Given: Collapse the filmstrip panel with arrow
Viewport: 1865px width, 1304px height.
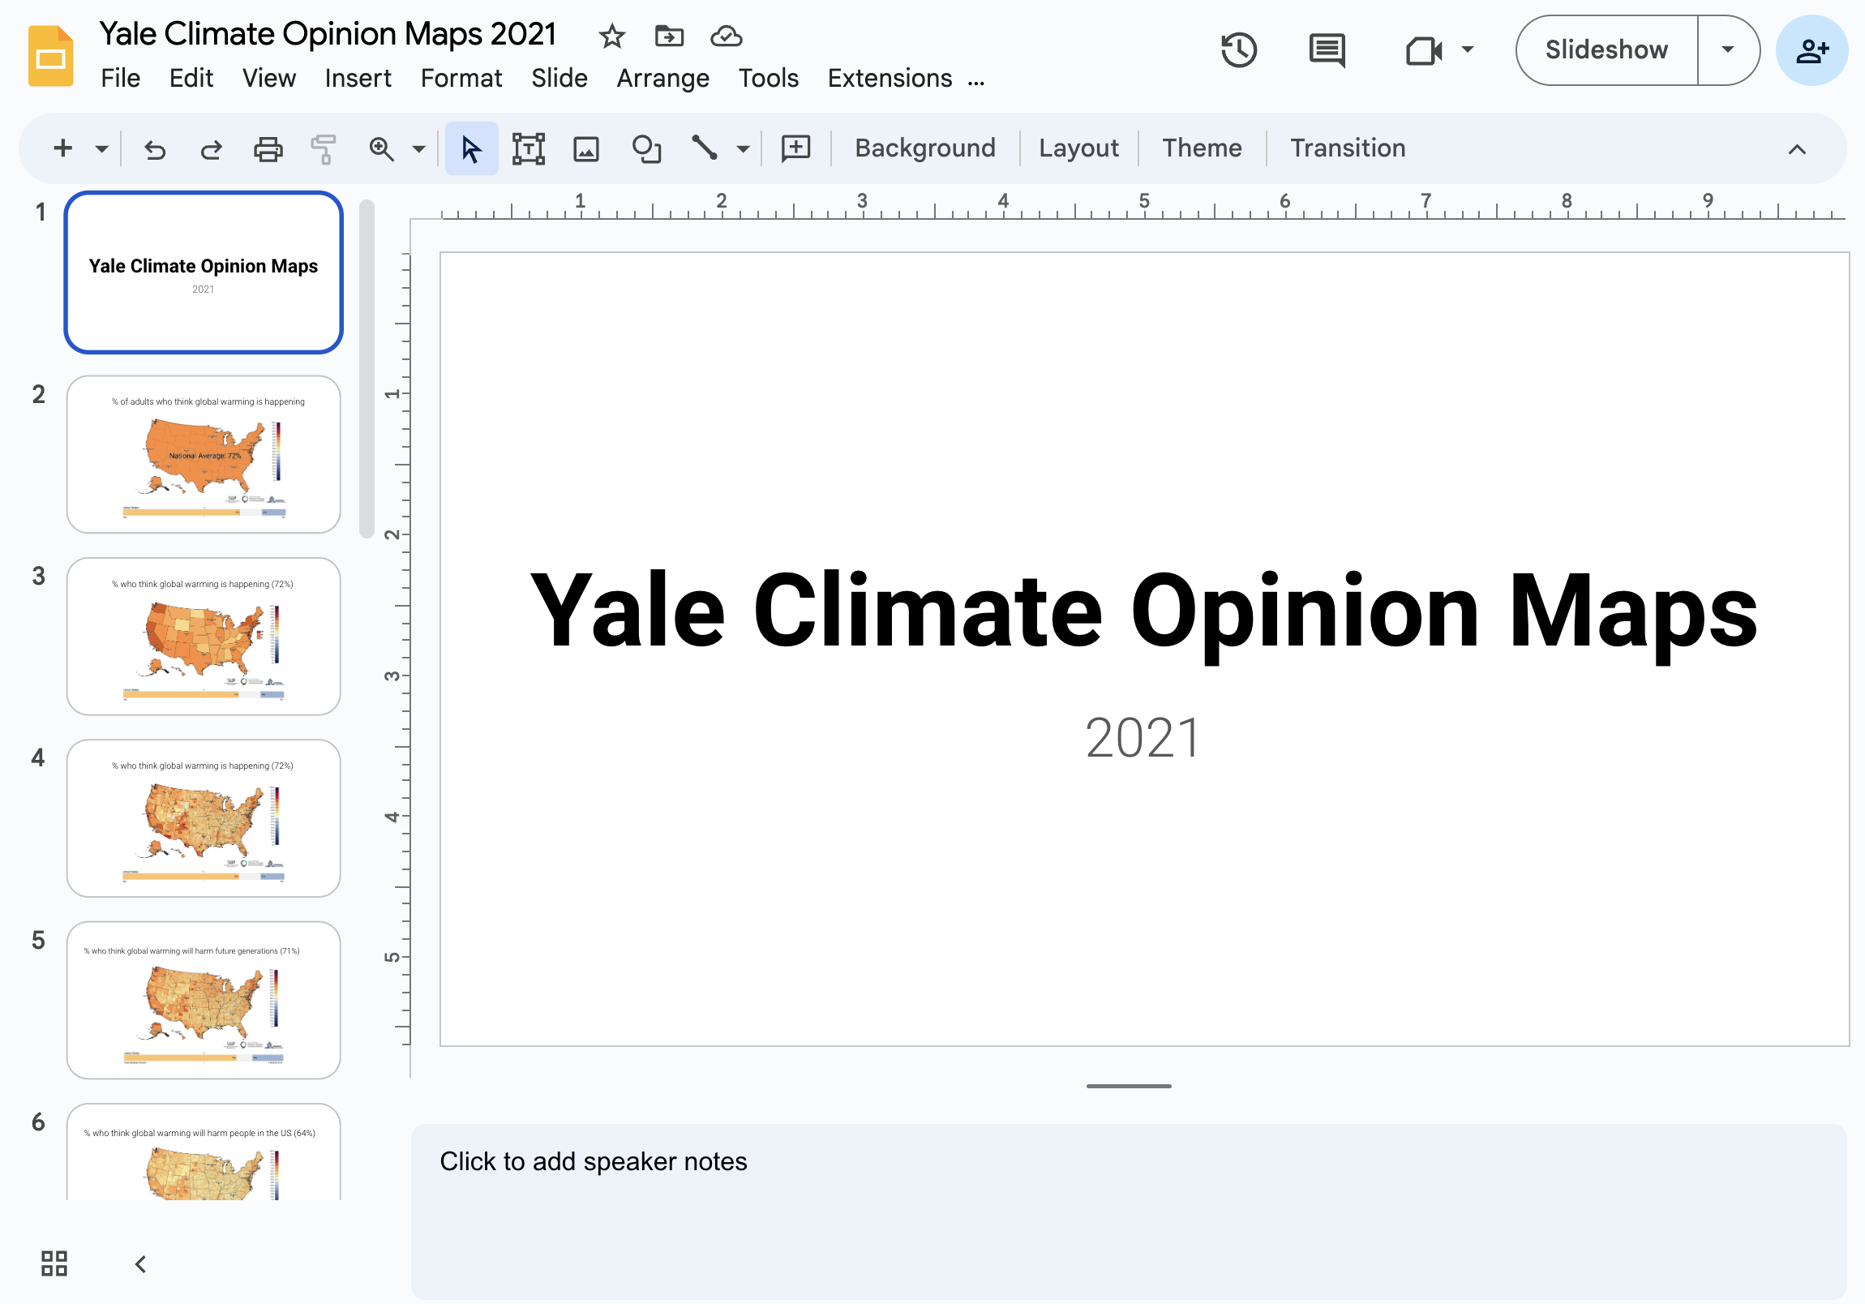Looking at the screenshot, I should coord(140,1263).
